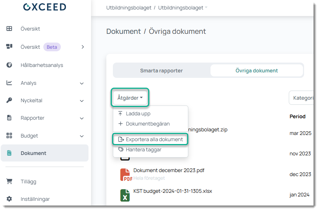Choose Ladda upp in the Åtgärder menu
Image resolution: width=319 pixels, height=211 pixels.
click(x=138, y=114)
